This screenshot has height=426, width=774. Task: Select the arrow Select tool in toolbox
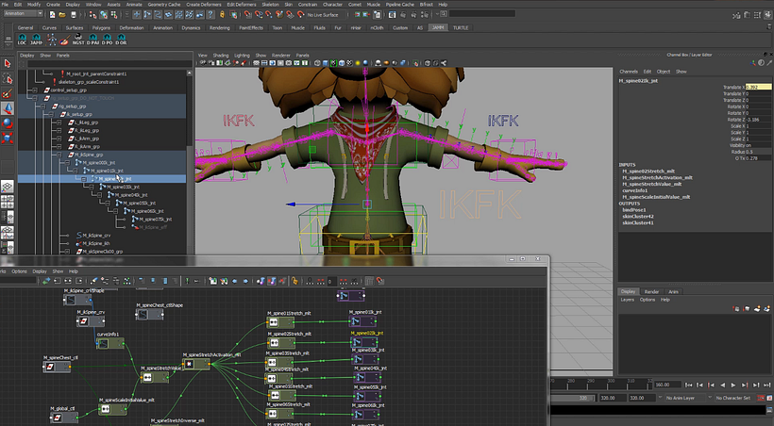tap(8, 63)
